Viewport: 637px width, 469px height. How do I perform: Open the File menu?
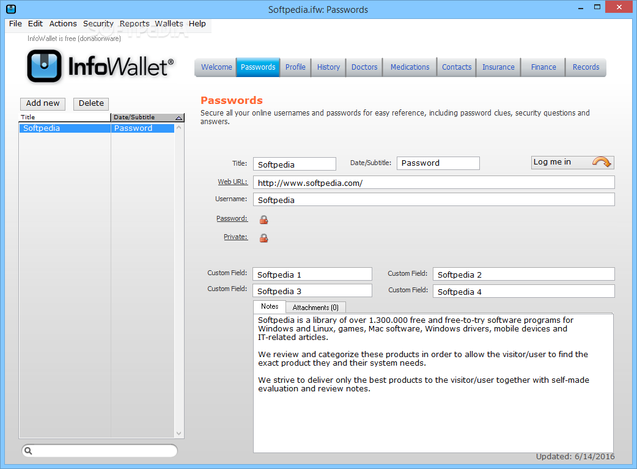15,24
